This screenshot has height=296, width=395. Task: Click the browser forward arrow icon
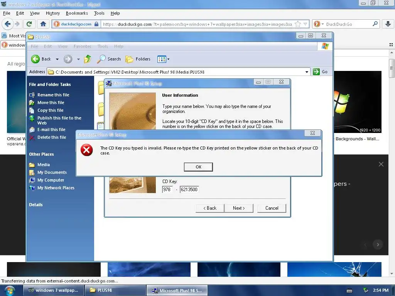(x=17, y=24)
